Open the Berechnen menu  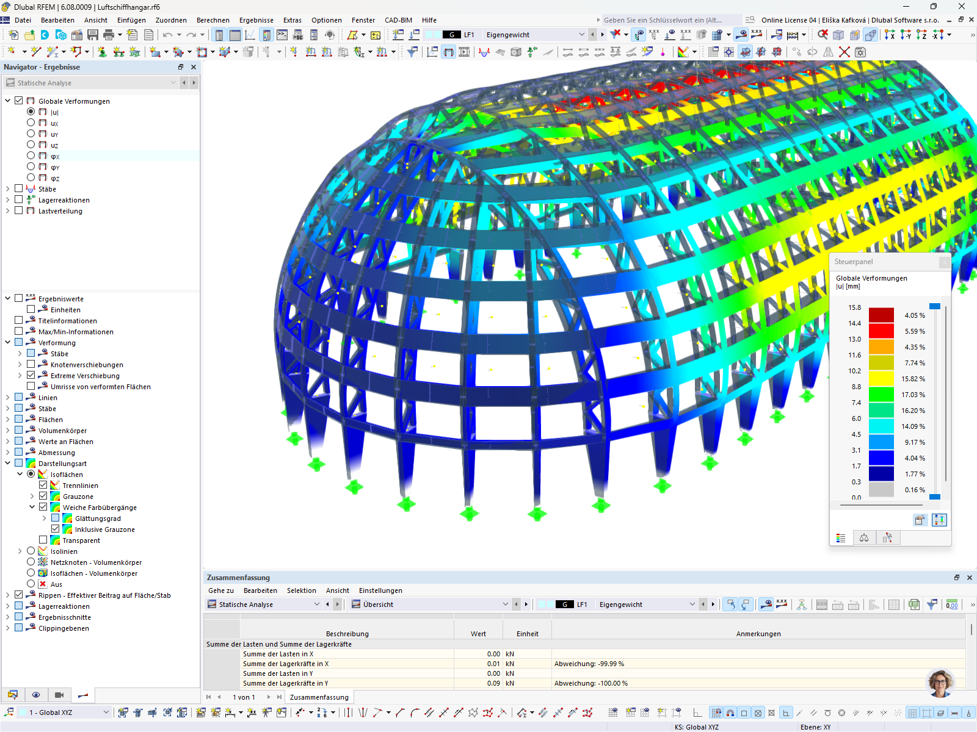tap(212, 20)
